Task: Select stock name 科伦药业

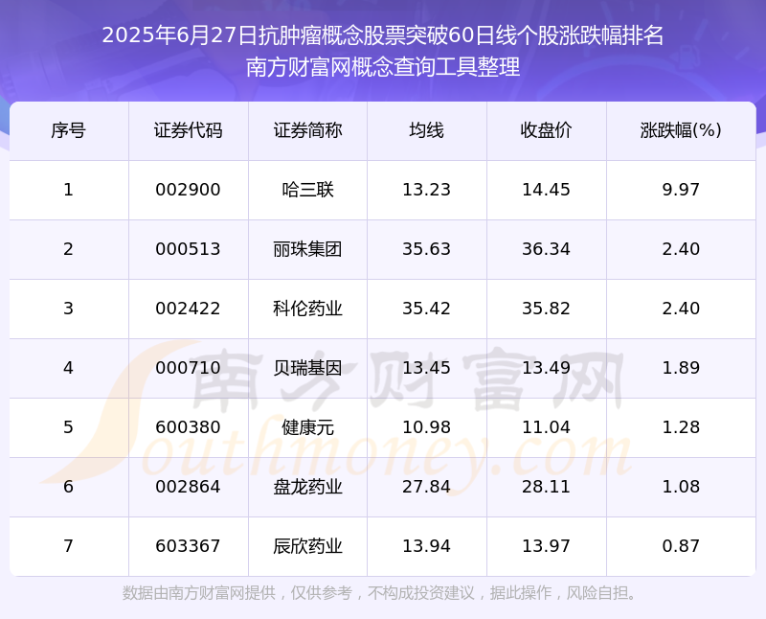Action: (307, 309)
